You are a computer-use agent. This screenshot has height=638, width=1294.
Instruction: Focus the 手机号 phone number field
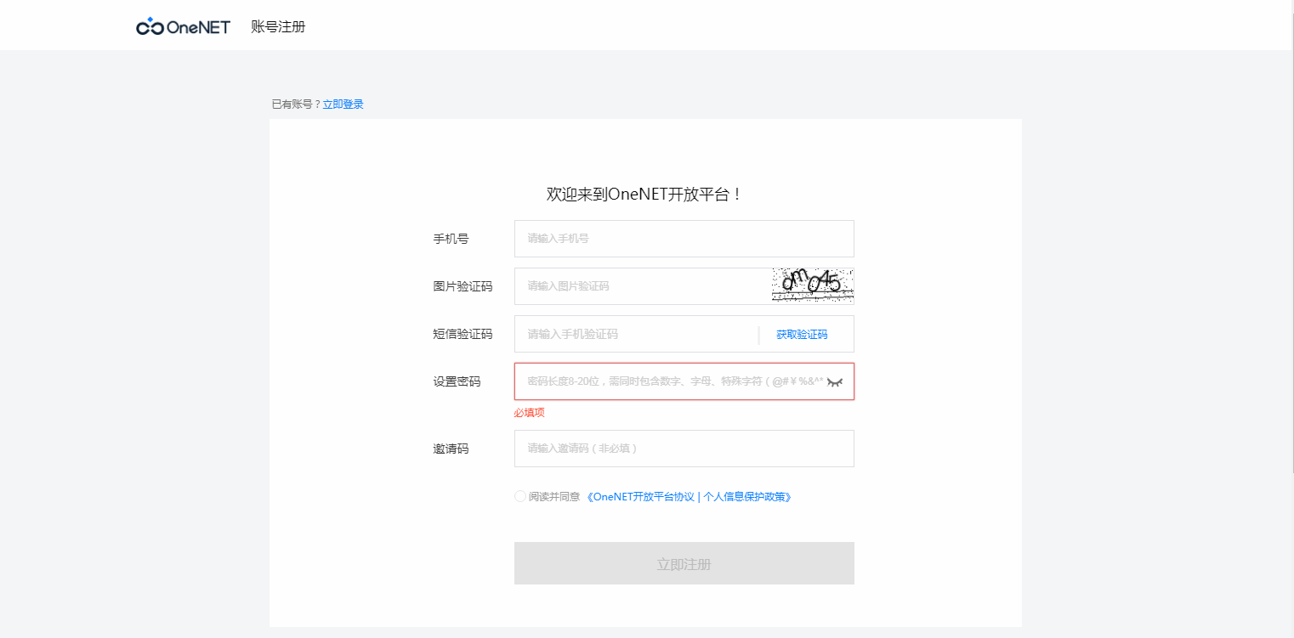684,239
